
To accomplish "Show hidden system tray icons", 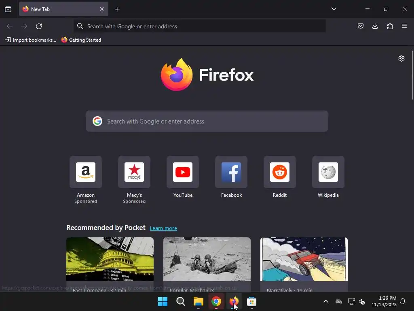I will coord(326,301).
